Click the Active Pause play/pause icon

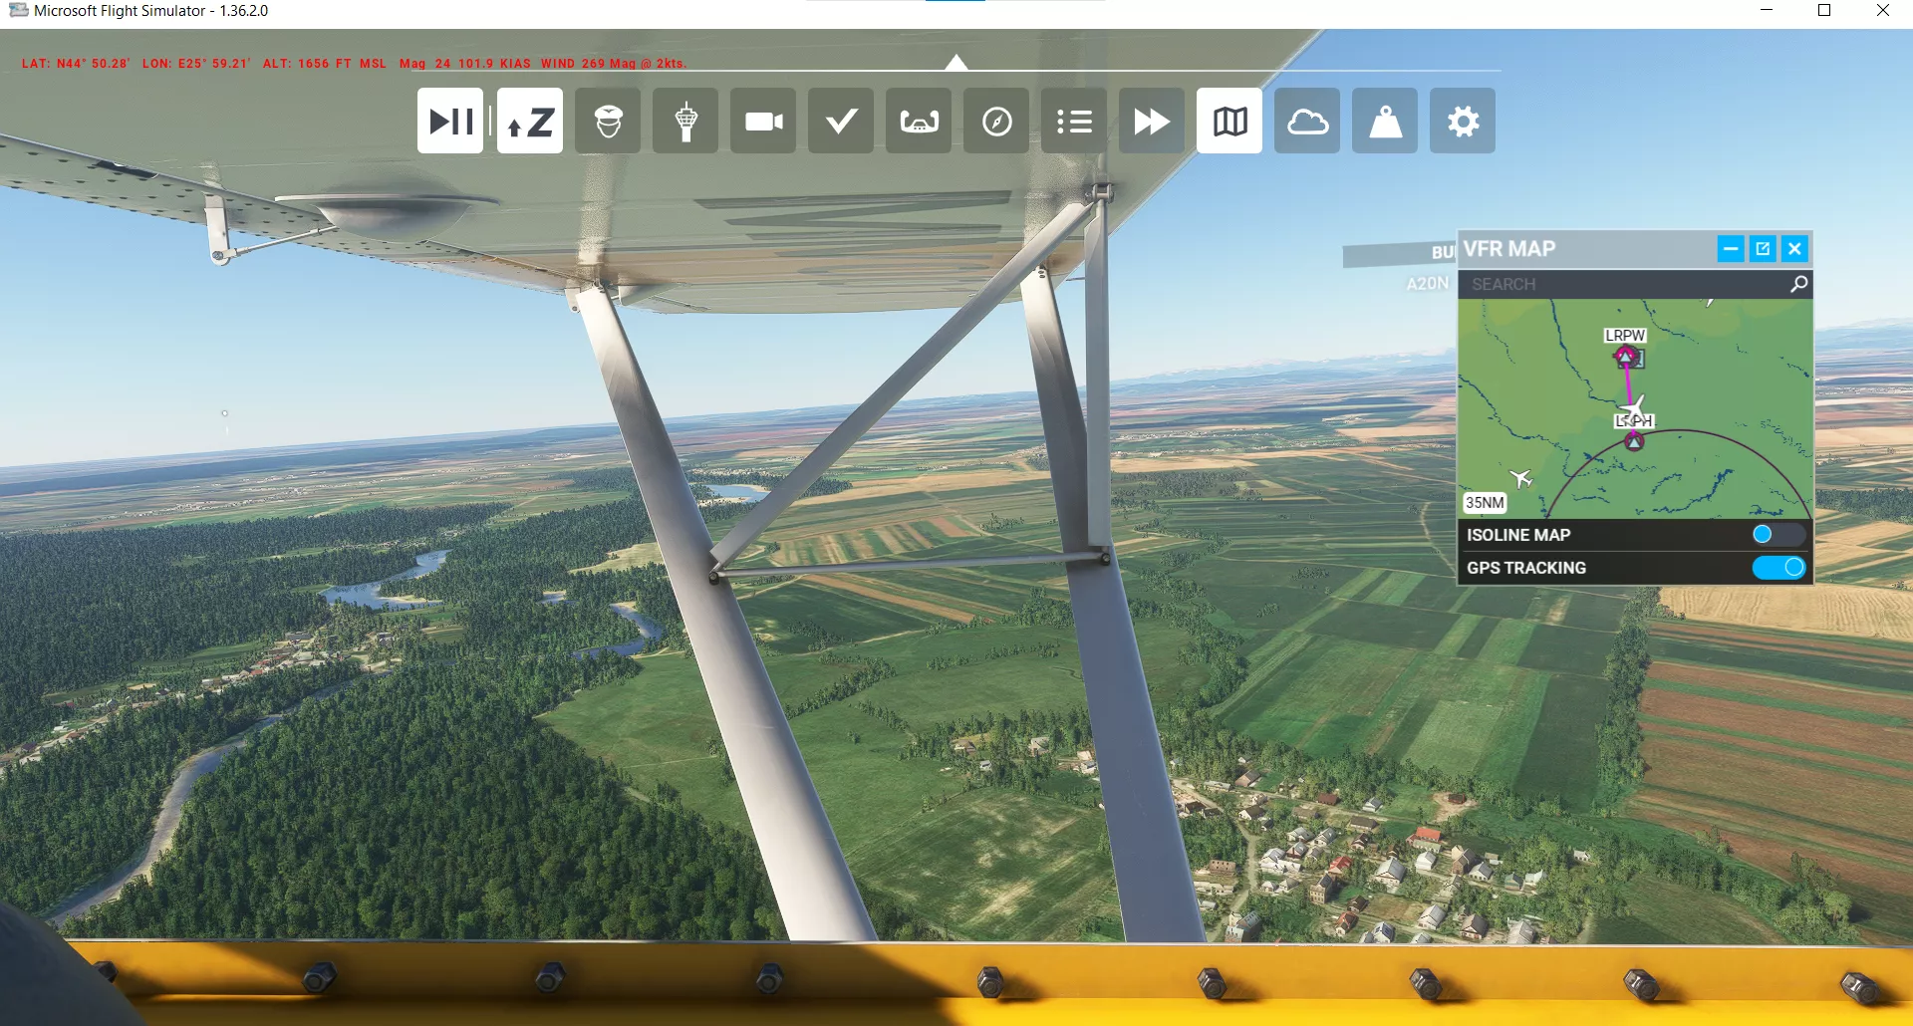[450, 121]
